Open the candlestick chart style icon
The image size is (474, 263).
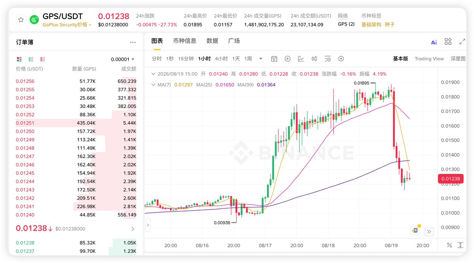[314, 59]
